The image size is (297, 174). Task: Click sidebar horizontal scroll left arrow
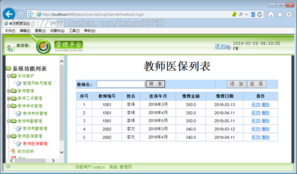pos(12,160)
